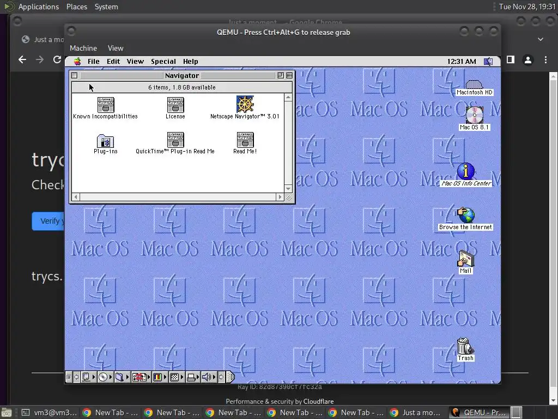The height and width of the screenshot is (419, 558).
Task: Switch to vm3@vm3 terminal taskbar item
Action: point(48,412)
